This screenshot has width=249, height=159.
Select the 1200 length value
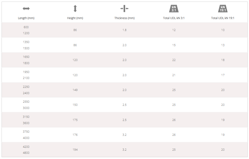click(26, 33)
